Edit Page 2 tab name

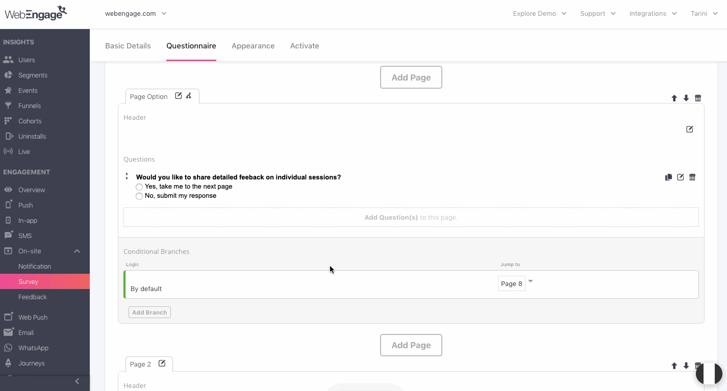pos(162,363)
